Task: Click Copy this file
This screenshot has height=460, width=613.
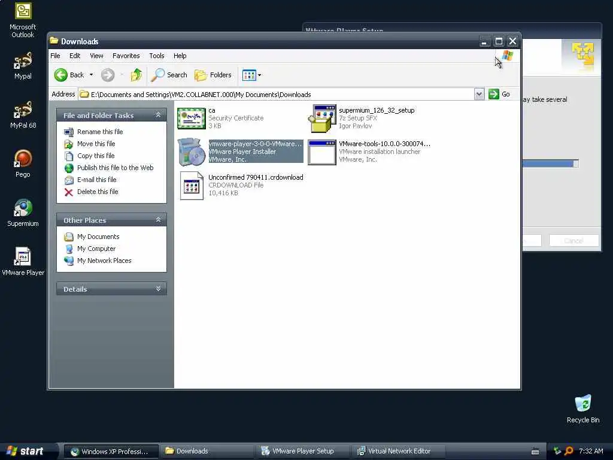Action: coord(96,156)
